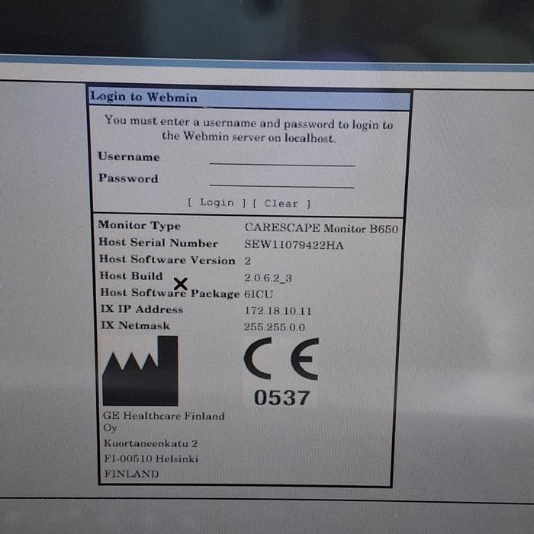Select Host Build value 2.0.6.2_3
Viewport: 534px width, 534px height.
[268, 278]
